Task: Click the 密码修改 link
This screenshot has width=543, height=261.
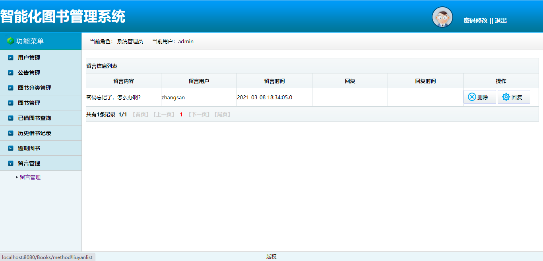Action: 475,21
